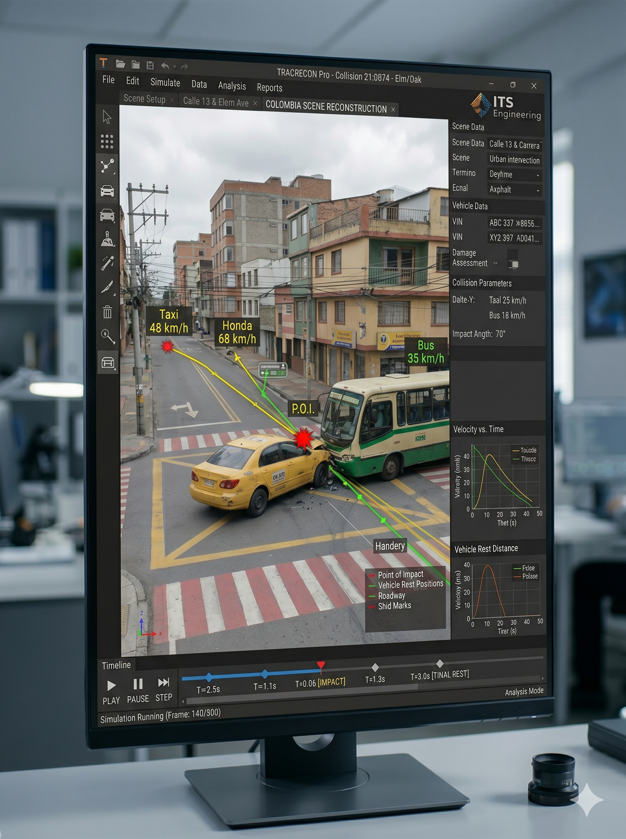Viewport: 626px width, 839px height.
Task: Open the Simulate menu
Action: tap(165, 82)
